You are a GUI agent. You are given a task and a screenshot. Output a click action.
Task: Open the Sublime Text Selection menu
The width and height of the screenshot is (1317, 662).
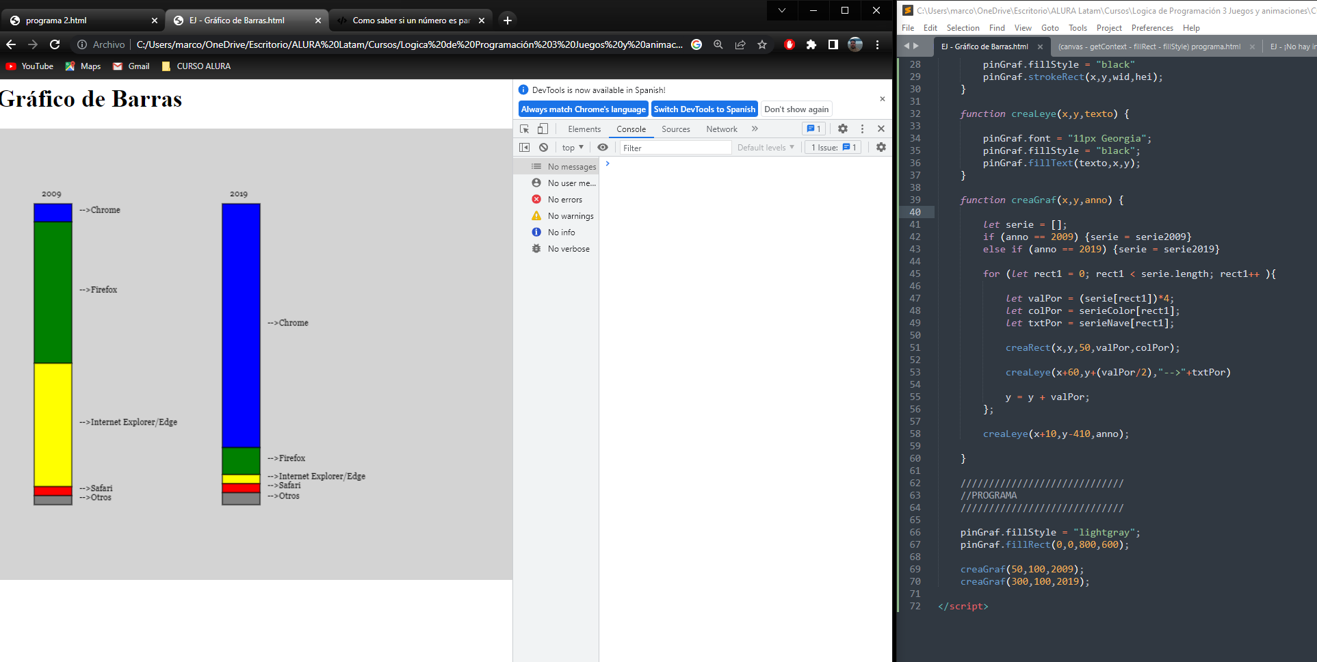963,28
